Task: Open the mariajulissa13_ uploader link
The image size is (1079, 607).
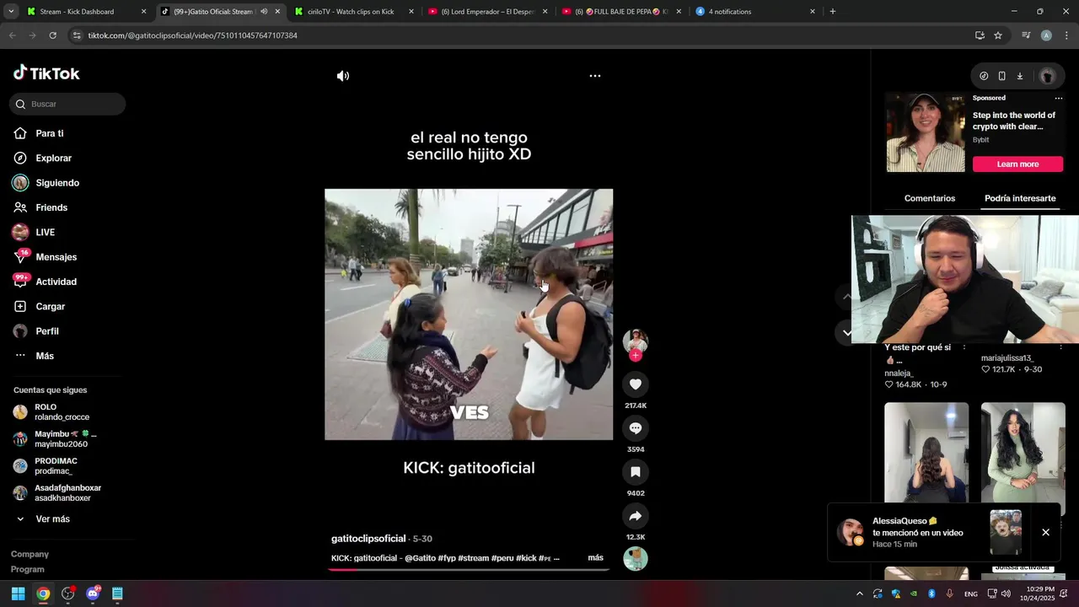Action: (x=1007, y=358)
